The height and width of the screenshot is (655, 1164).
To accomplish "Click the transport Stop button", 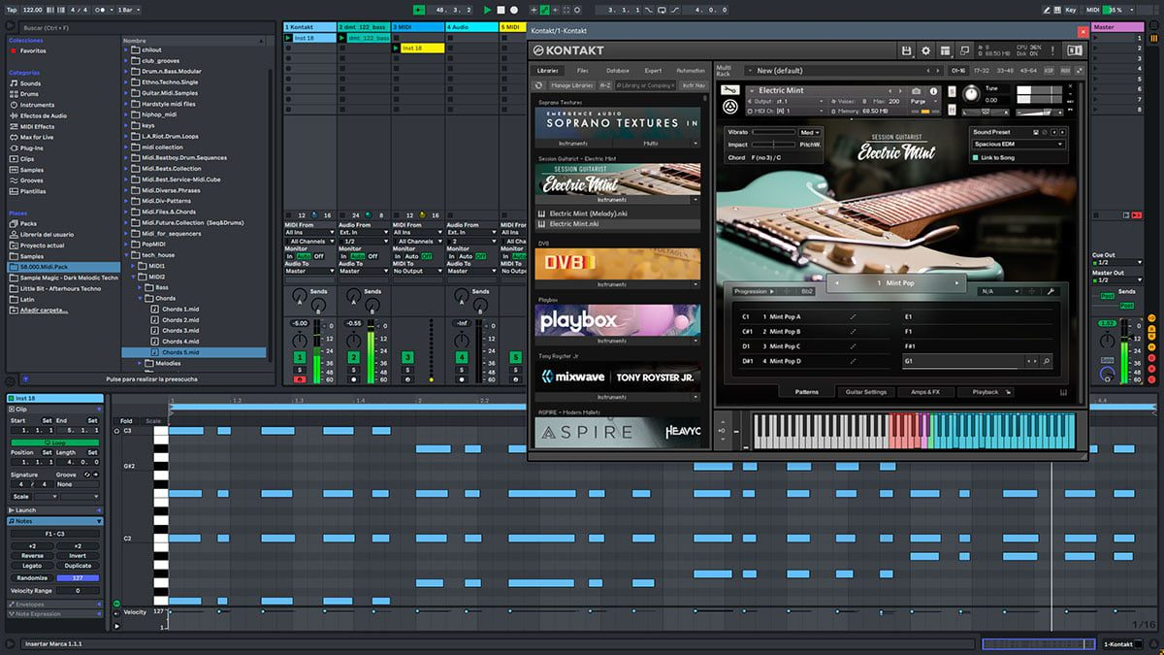I will tap(501, 10).
